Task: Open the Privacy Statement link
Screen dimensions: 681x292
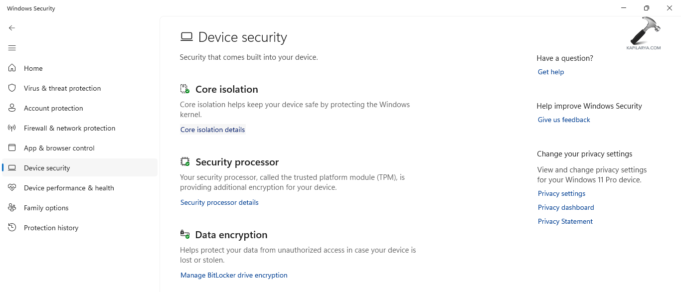Action: [x=565, y=221]
